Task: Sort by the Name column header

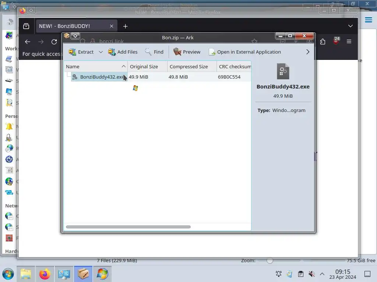Action: tap(96, 67)
